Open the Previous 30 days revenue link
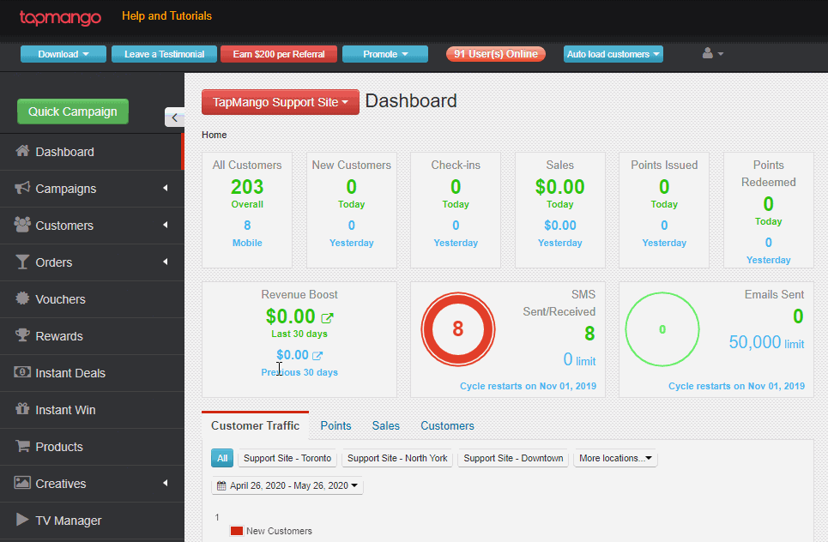828x542 pixels. click(294, 354)
